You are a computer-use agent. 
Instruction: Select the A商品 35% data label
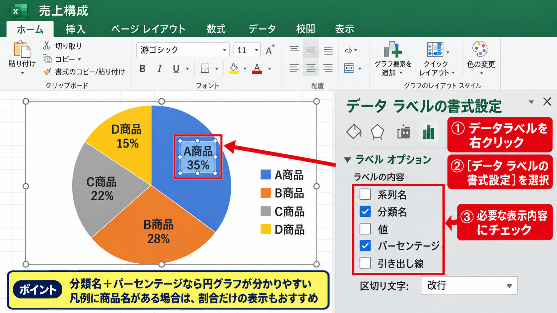(198, 157)
